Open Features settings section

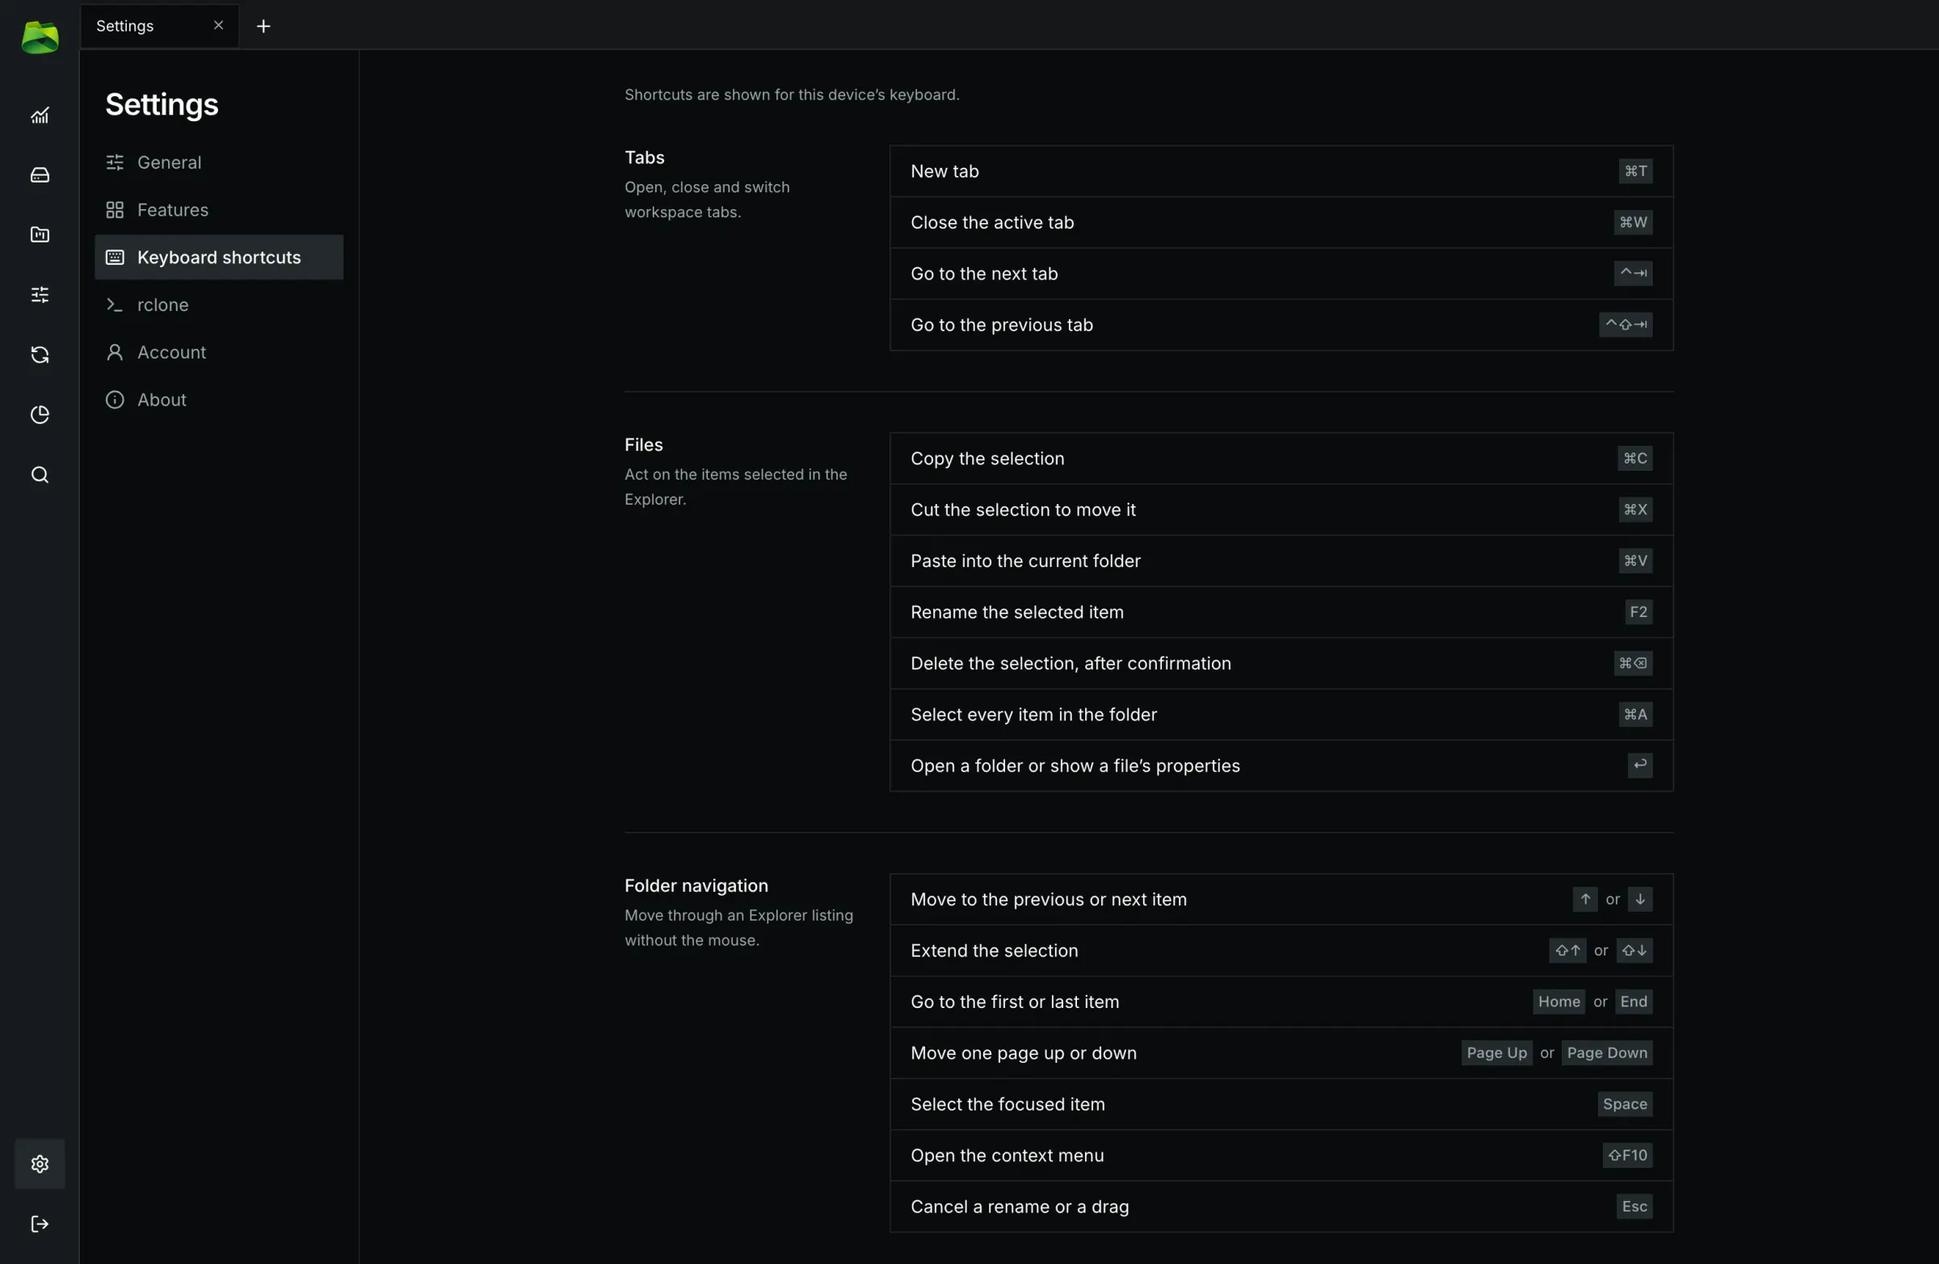coord(219,210)
